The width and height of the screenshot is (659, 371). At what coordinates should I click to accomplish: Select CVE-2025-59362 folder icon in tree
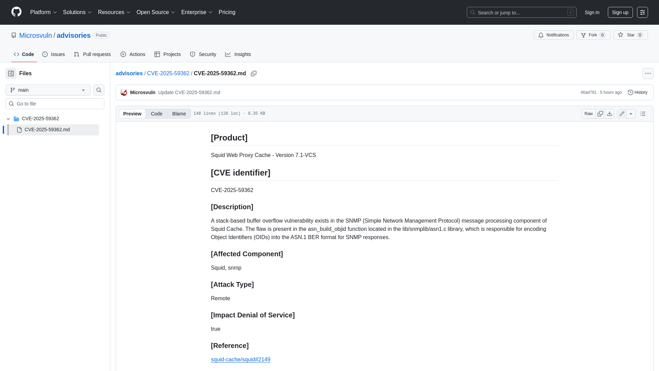pyautogui.click(x=16, y=119)
